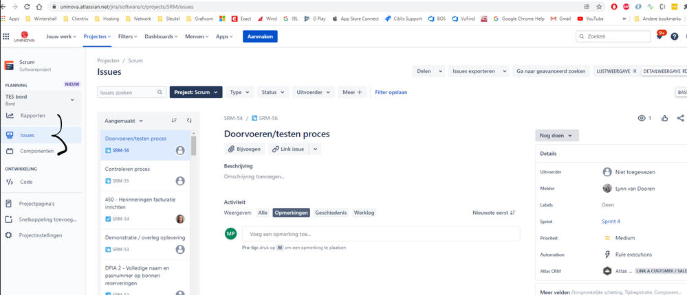This screenshot has width=687, height=295.
Task: Switch to LIJSTWEERGAVE list view
Action: tap(615, 71)
